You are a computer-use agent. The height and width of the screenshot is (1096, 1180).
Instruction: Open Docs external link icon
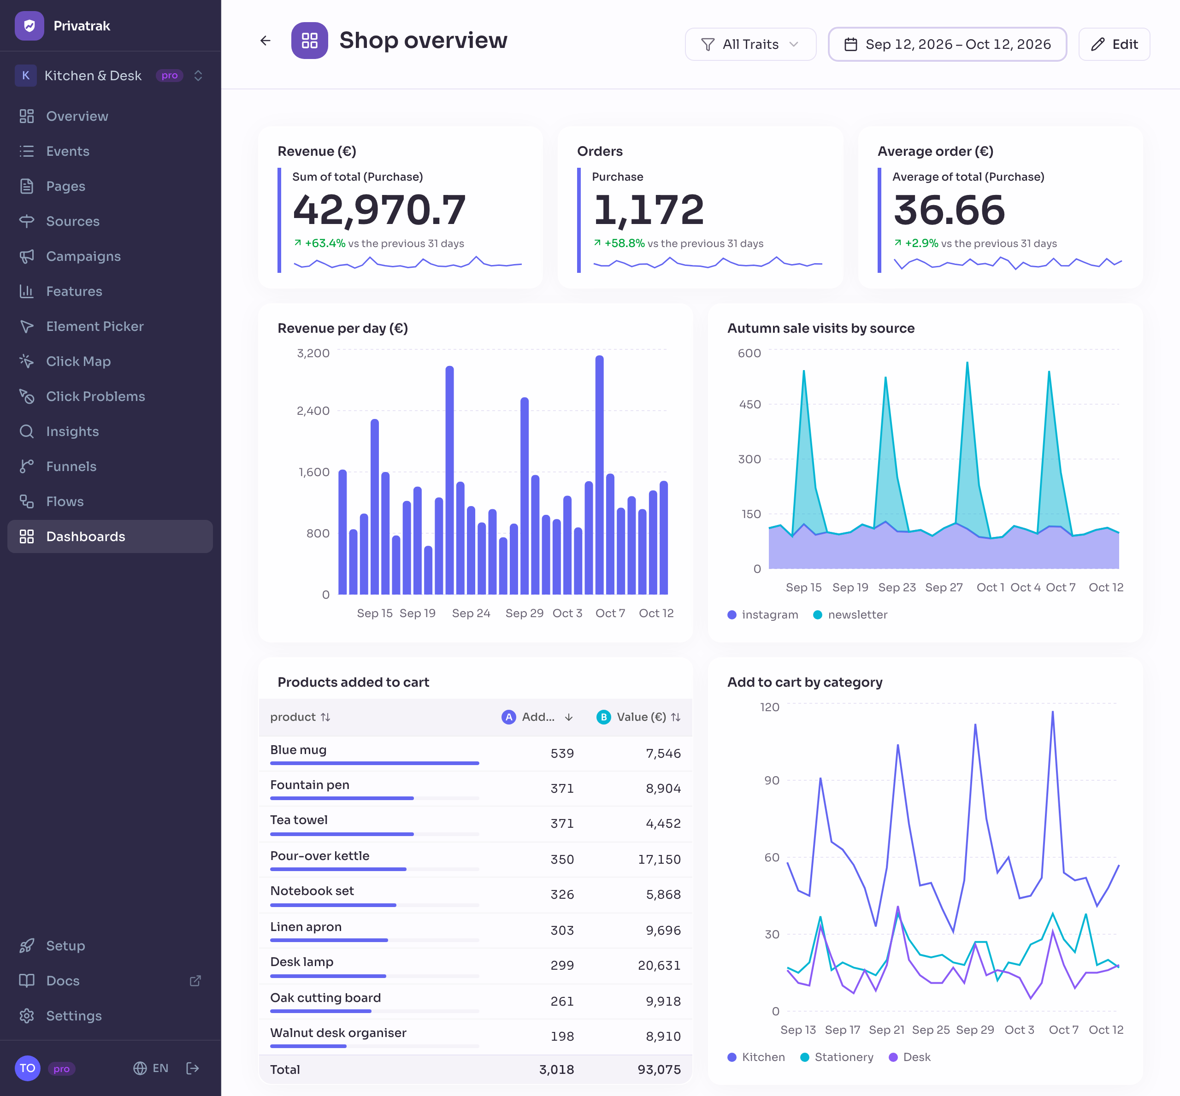click(195, 981)
